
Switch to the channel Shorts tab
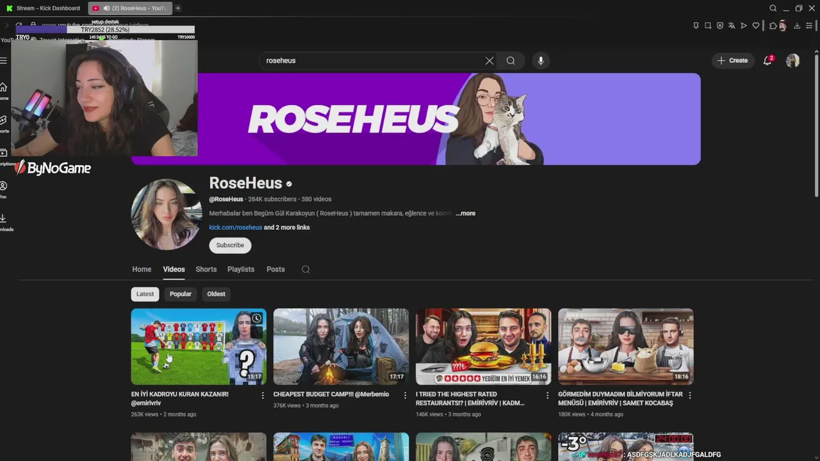pos(206,270)
